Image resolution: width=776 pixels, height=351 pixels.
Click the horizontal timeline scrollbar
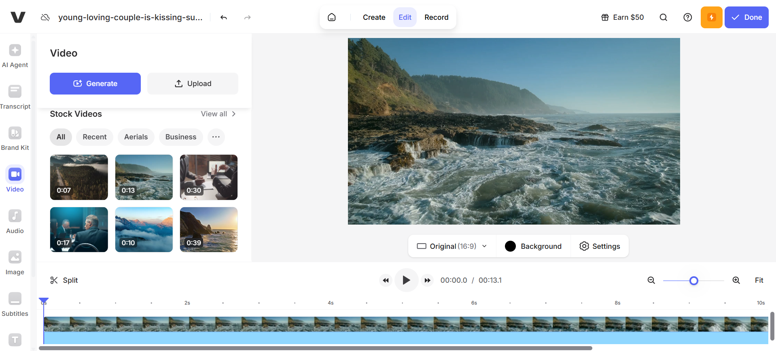316,348
